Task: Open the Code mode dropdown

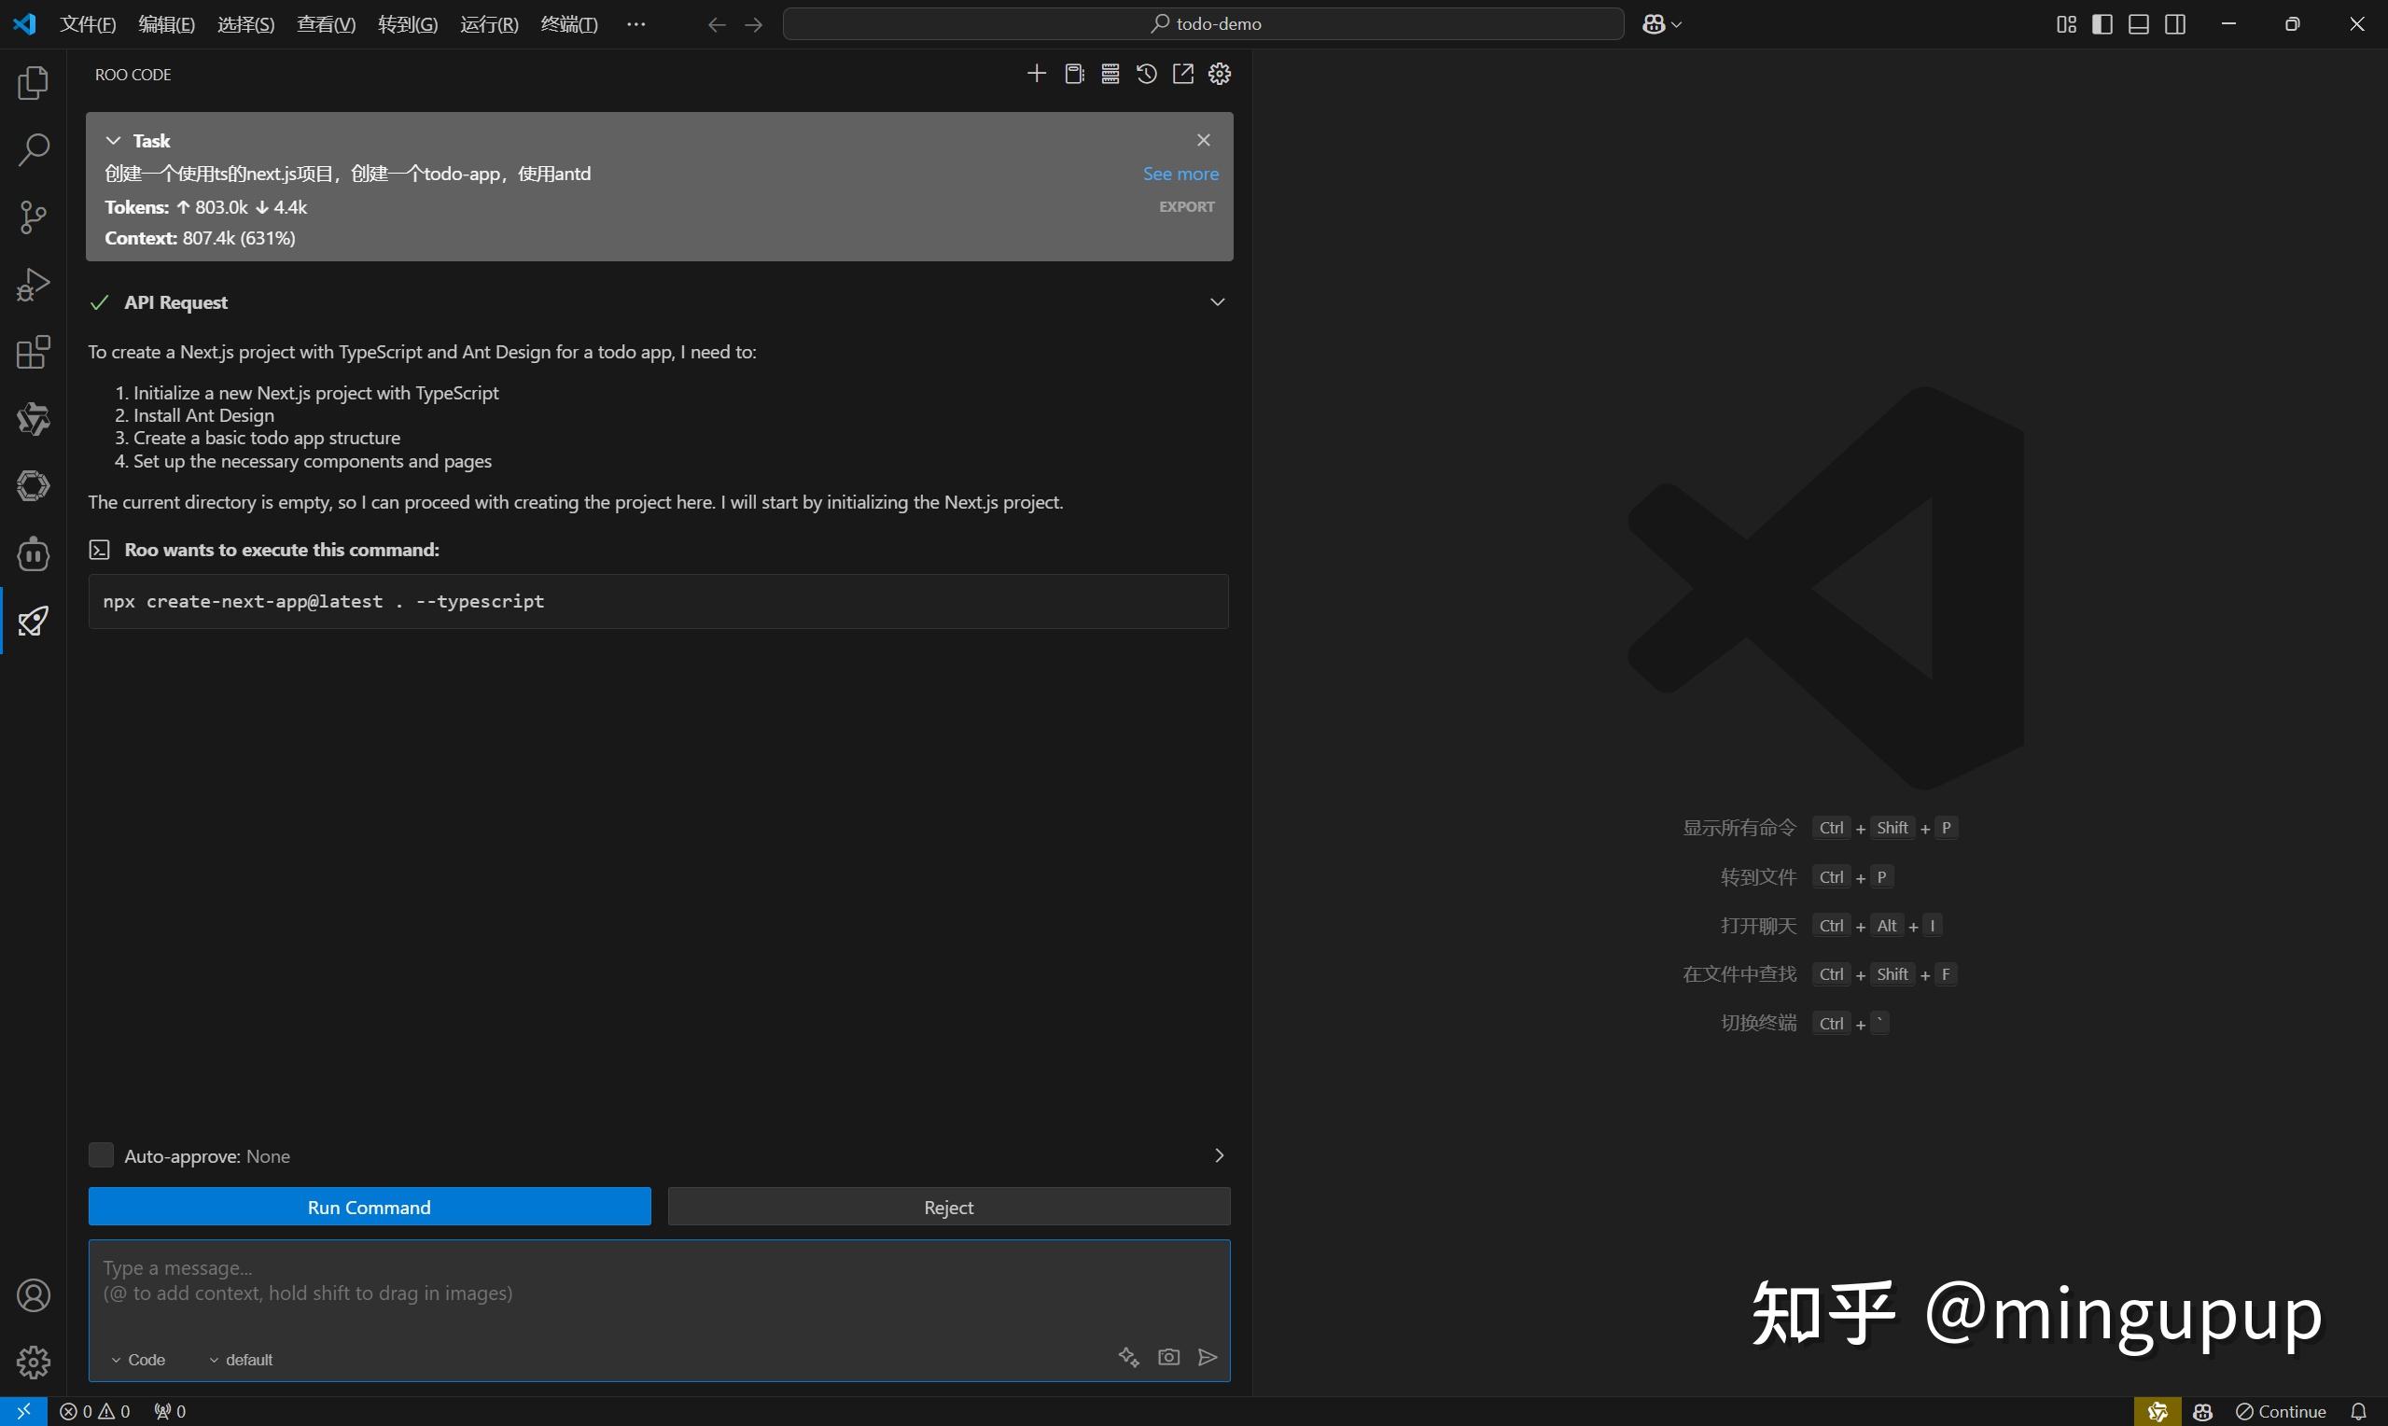Action: [138, 1359]
